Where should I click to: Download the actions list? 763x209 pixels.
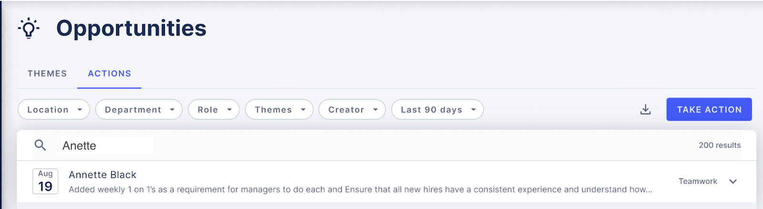[x=645, y=110]
